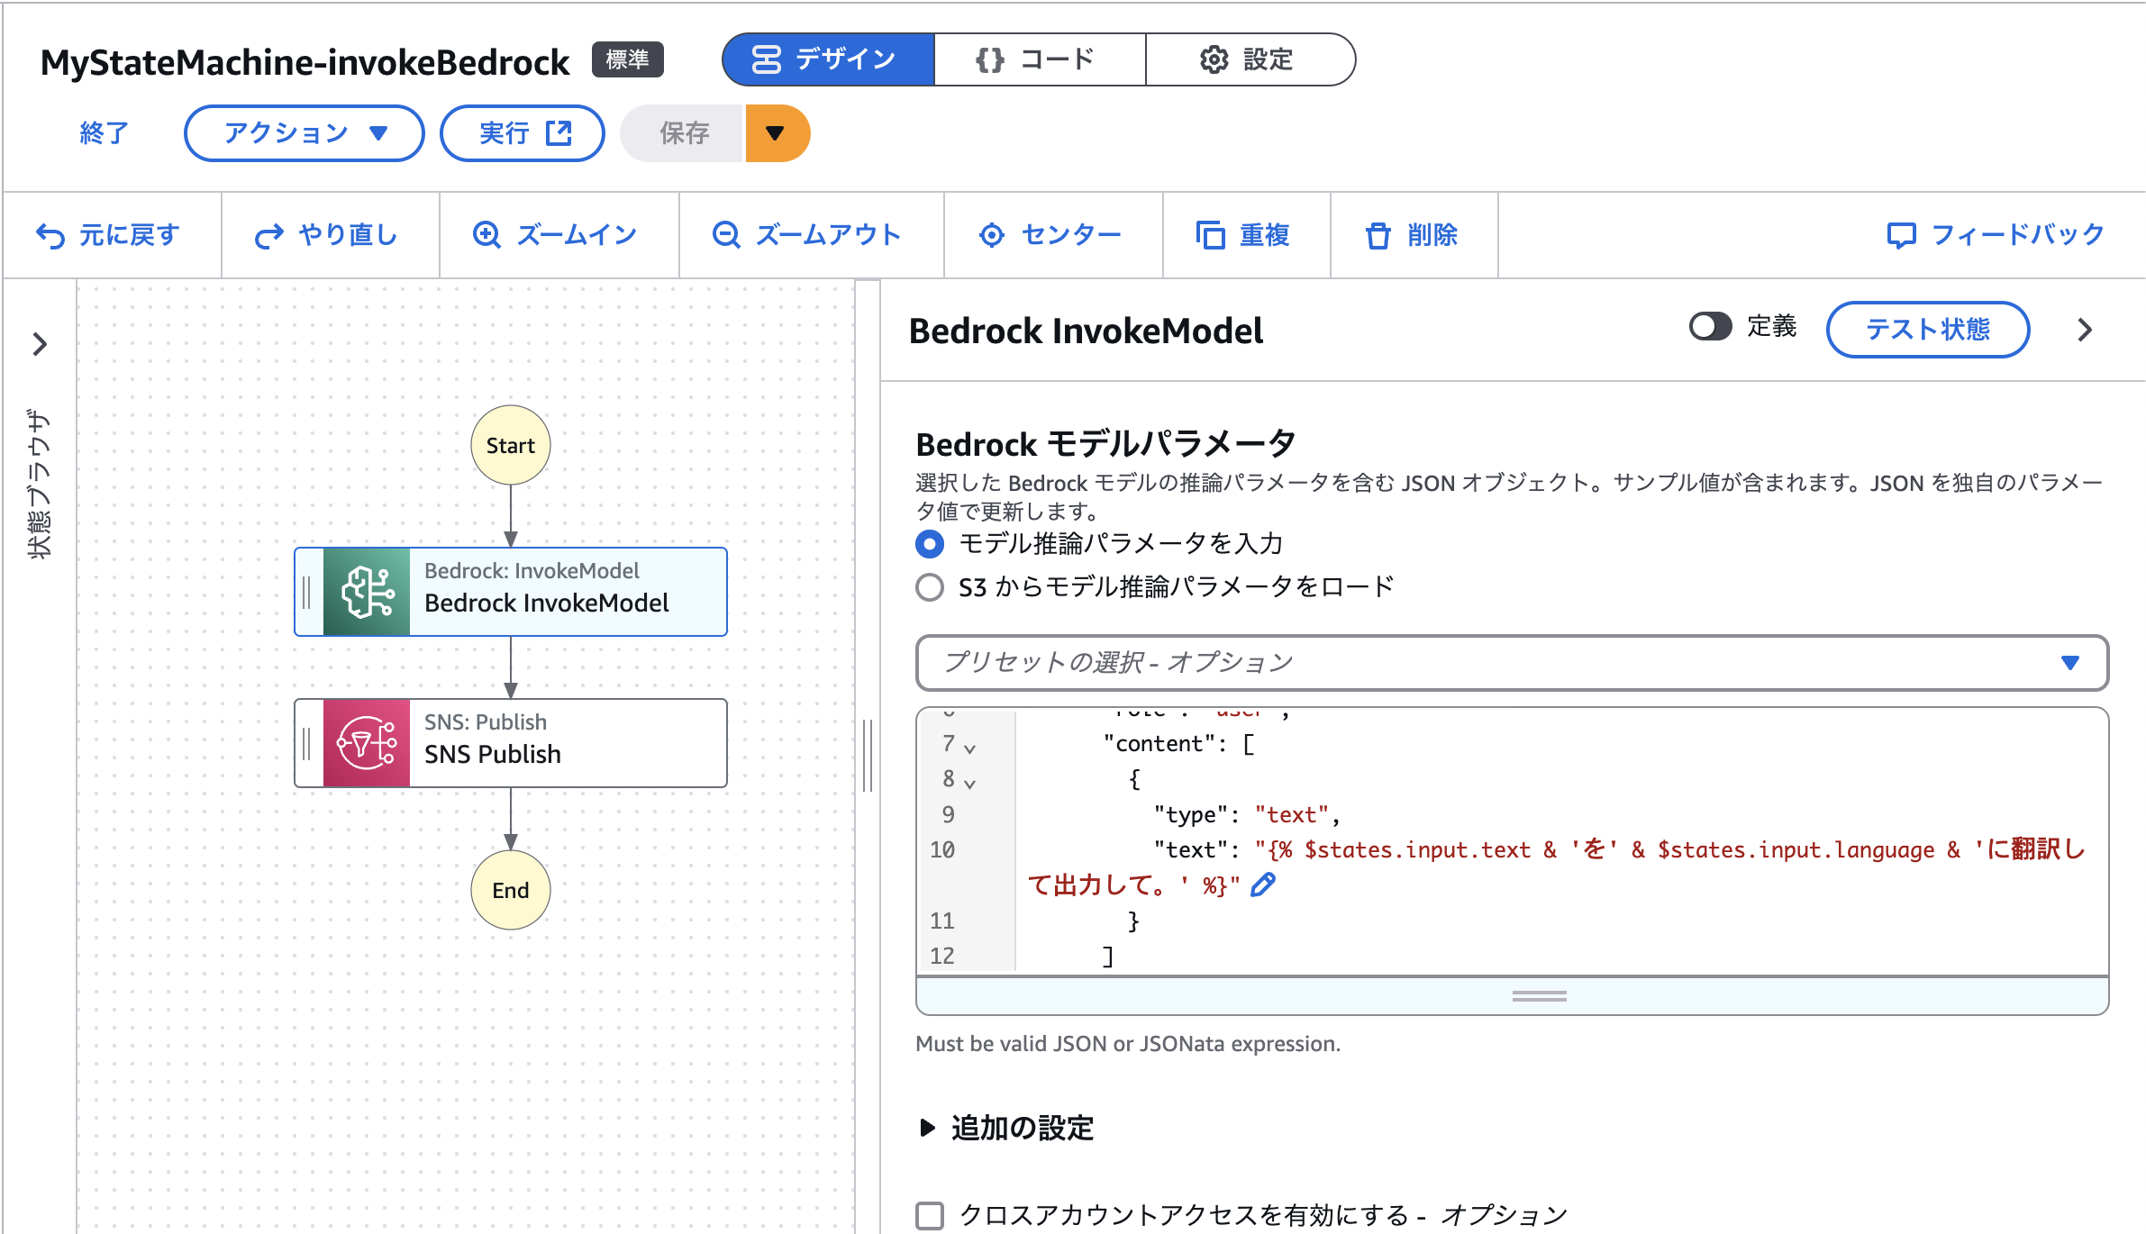Zoom in on the workflow canvas
2146x1234 pixels.
click(x=558, y=235)
